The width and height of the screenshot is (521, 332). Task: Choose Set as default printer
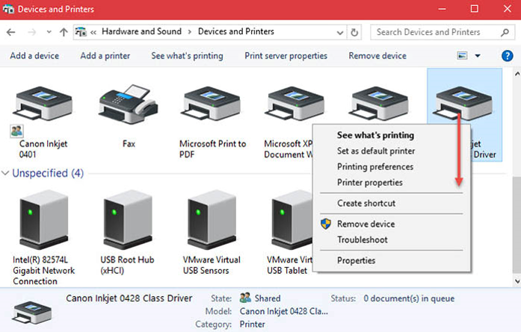375,151
